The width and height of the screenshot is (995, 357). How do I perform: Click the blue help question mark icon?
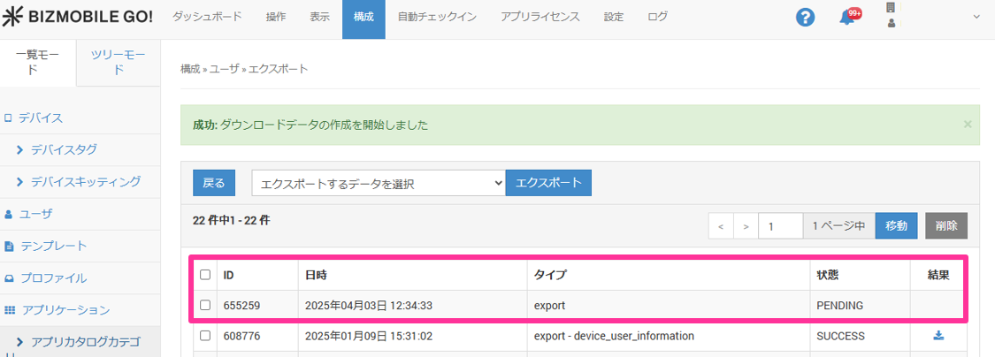pos(805,18)
